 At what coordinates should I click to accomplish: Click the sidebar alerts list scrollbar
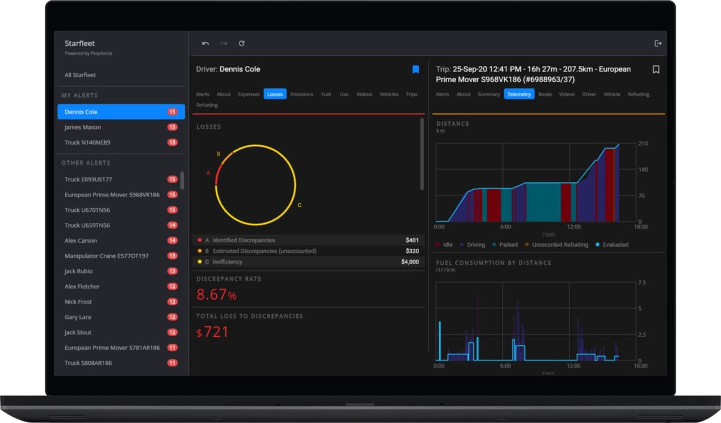point(182,180)
